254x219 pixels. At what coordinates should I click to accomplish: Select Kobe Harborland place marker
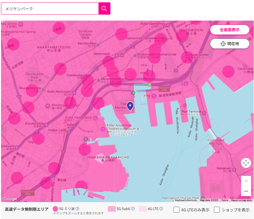tap(95, 118)
